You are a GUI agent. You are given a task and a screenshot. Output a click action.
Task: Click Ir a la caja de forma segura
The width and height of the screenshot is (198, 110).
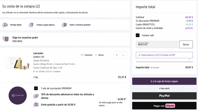tap(164, 81)
